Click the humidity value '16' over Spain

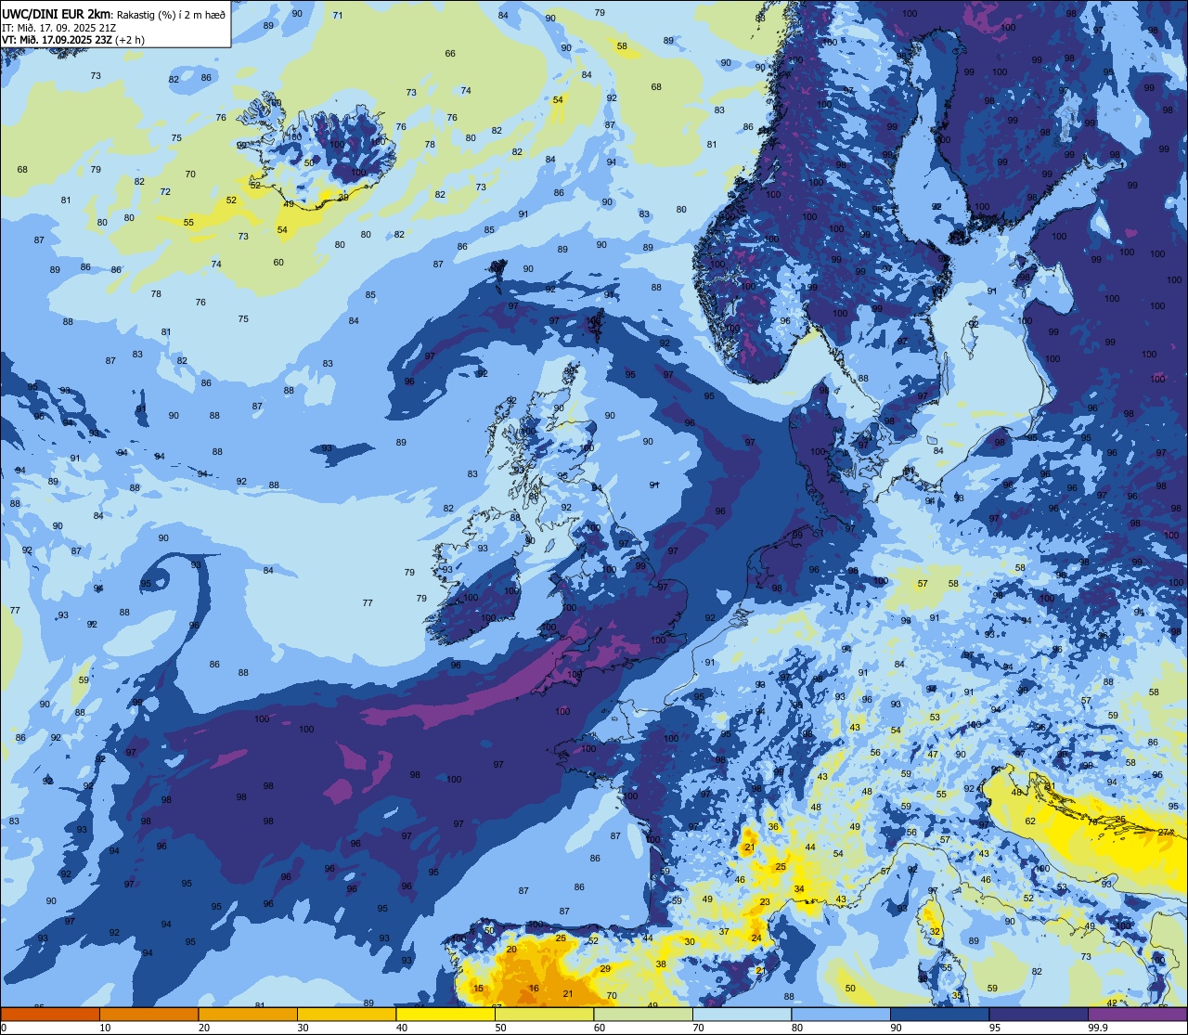coord(534,989)
